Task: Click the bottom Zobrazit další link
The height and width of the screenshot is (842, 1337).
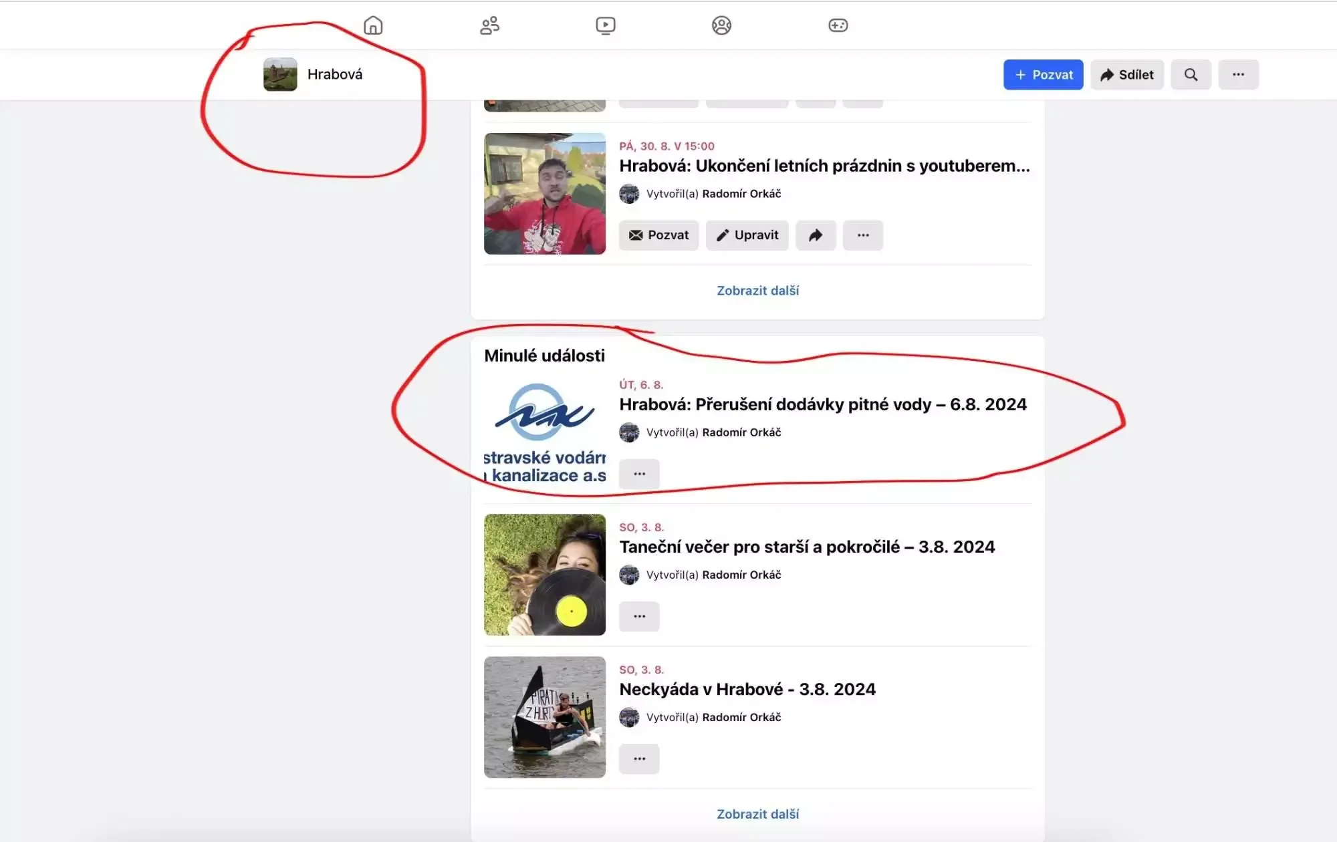Action: click(757, 814)
